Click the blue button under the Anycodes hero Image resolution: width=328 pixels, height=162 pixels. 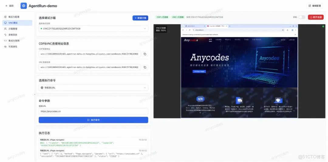[199, 72]
